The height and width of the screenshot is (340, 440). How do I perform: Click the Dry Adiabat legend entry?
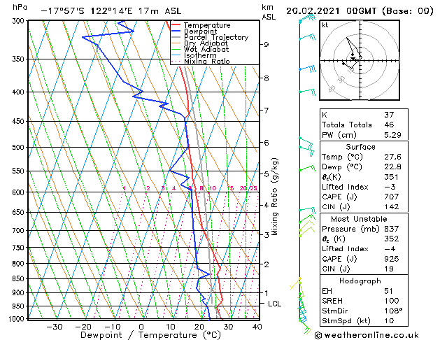click(206, 43)
